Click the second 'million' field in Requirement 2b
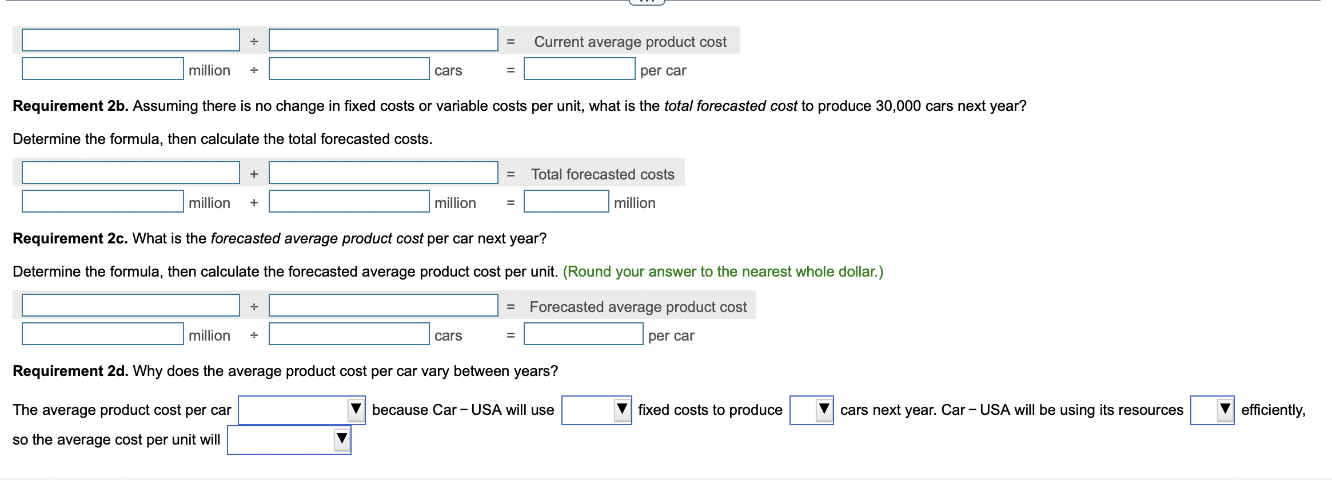The image size is (1332, 480). pyautogui.click(x=349, y=202)
